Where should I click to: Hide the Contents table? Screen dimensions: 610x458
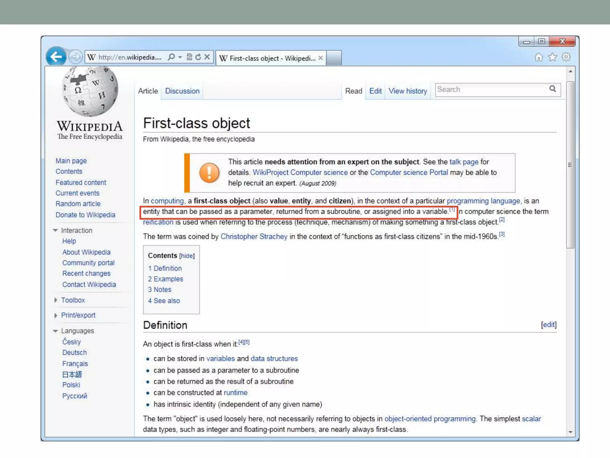tap(187, 256)
